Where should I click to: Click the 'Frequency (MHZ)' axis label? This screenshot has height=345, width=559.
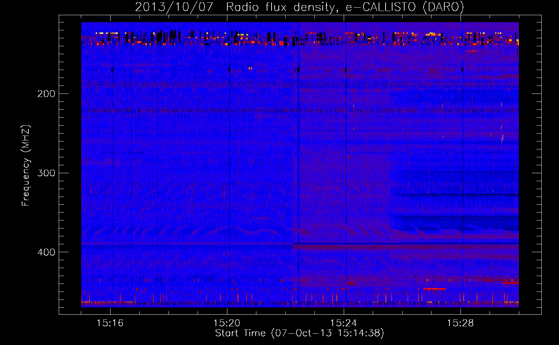26,166
